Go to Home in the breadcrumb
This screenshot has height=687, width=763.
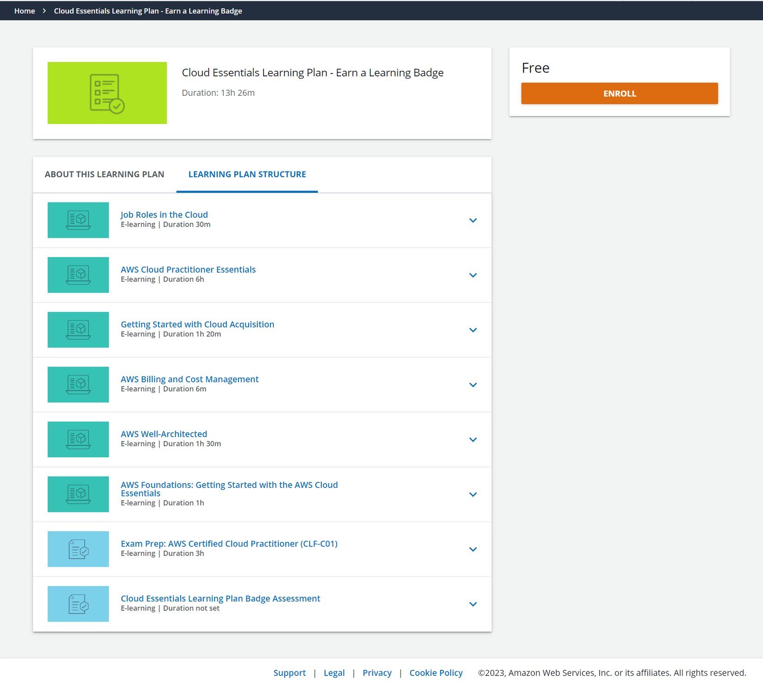tap(25, 11)
